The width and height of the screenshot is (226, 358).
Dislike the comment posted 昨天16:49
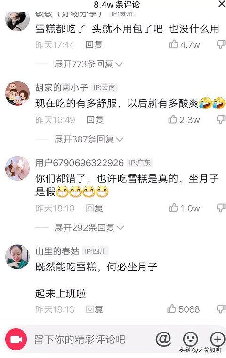click(x=221, y=119)
